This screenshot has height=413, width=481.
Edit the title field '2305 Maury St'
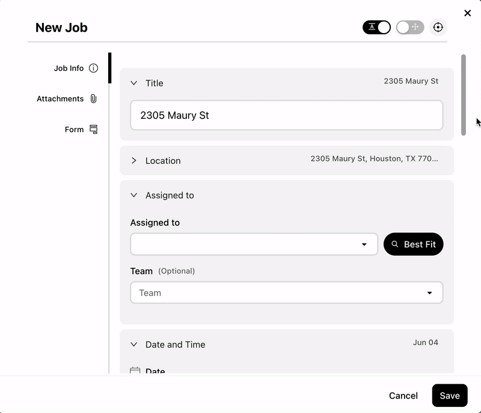pyautogui.click(x=287, y=115)
